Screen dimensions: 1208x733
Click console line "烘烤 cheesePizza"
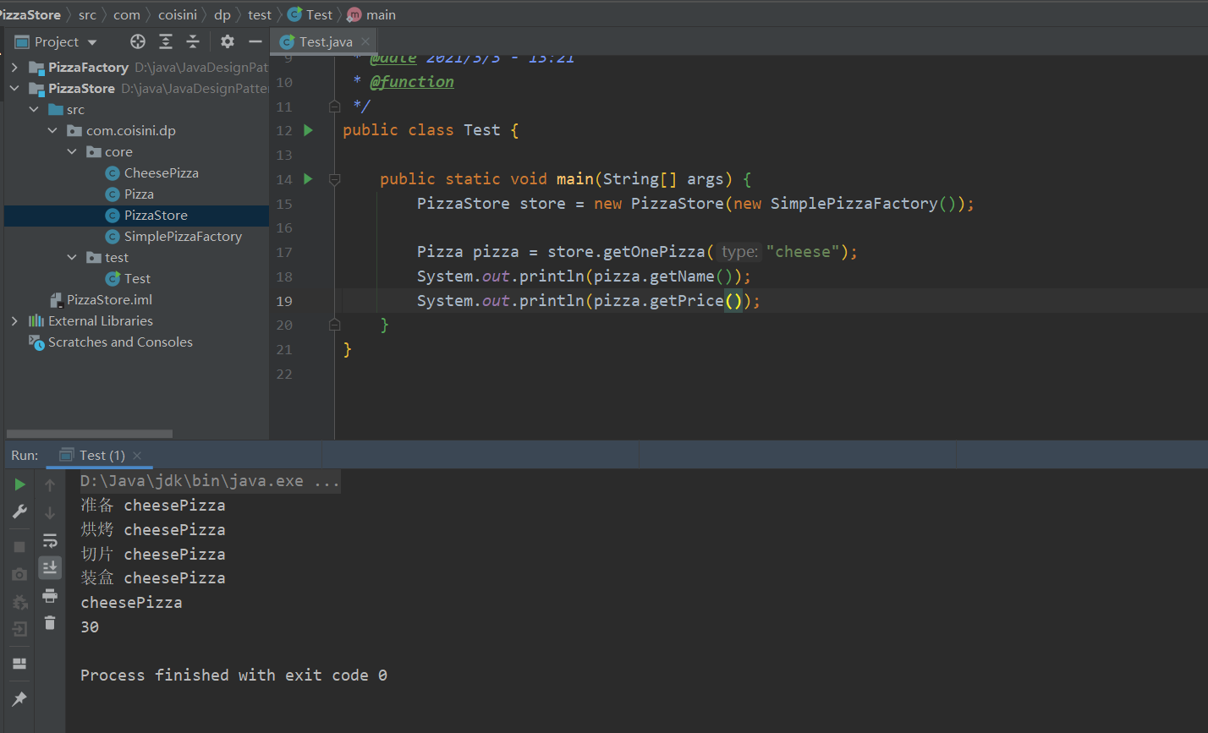pos(153,530)
